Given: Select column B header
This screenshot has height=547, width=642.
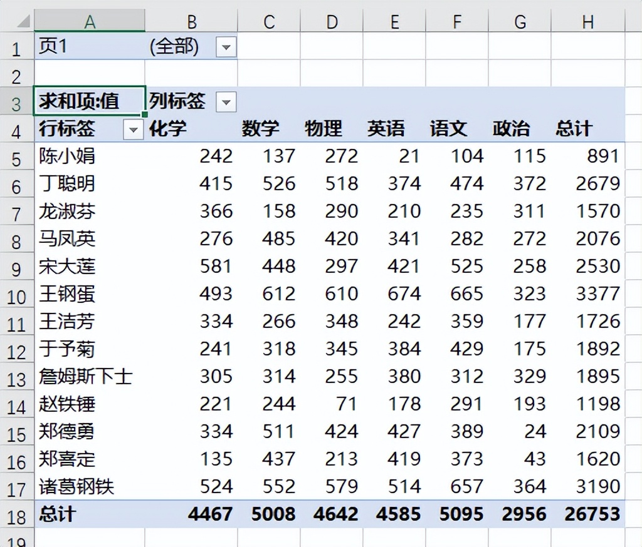Looking at the screenshot, I should coord(191,21).
